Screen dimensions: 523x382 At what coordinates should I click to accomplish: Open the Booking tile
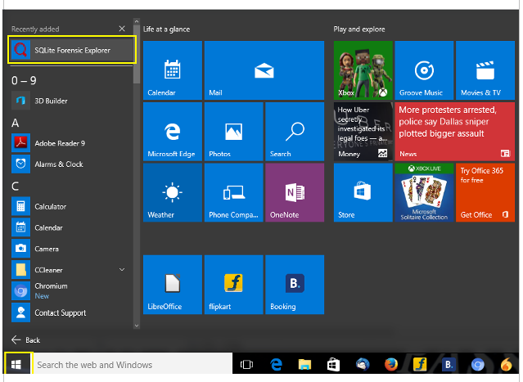(x=295, y=285)
